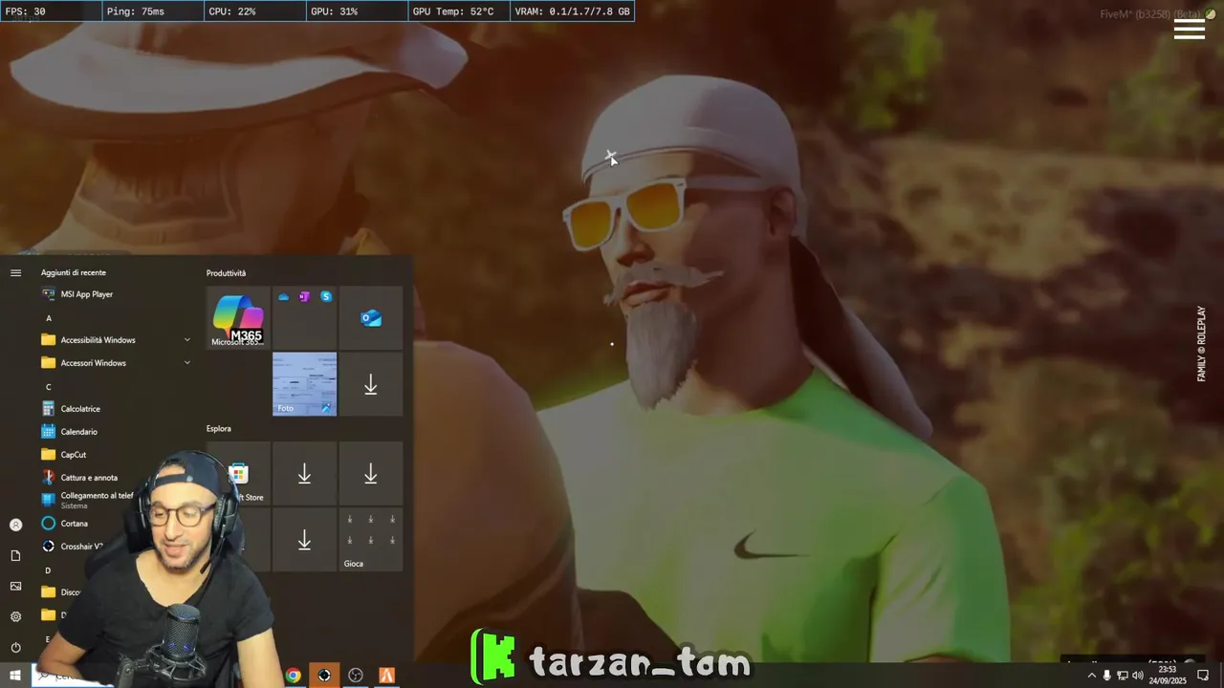The height and width of the screenshot is (688, 1224).
Task: Open the Microsoft Store tile
Action: tap(238, 473)
